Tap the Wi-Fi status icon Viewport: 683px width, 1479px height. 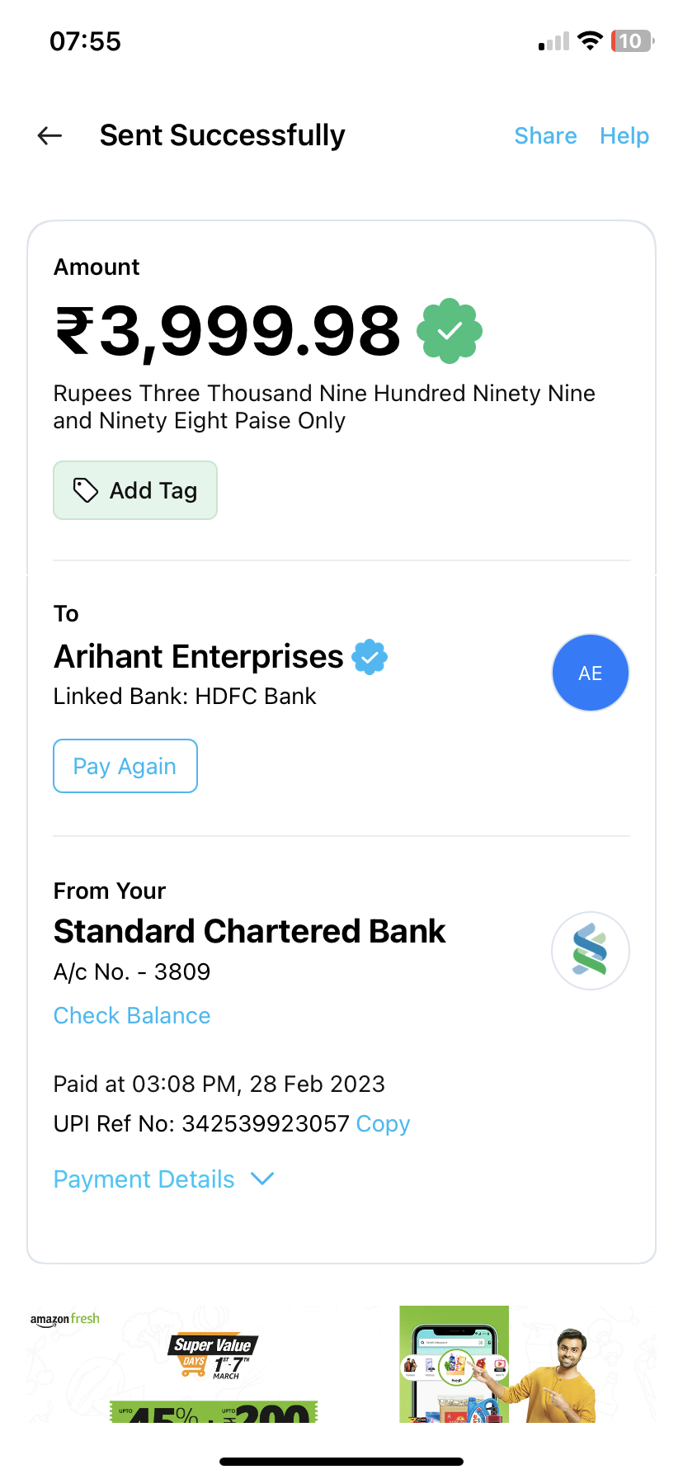[590, 41]
